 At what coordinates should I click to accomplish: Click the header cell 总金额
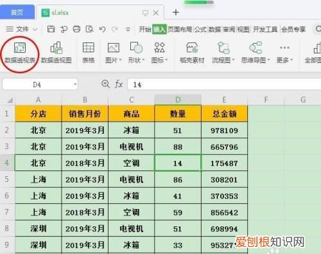point(225,114)
